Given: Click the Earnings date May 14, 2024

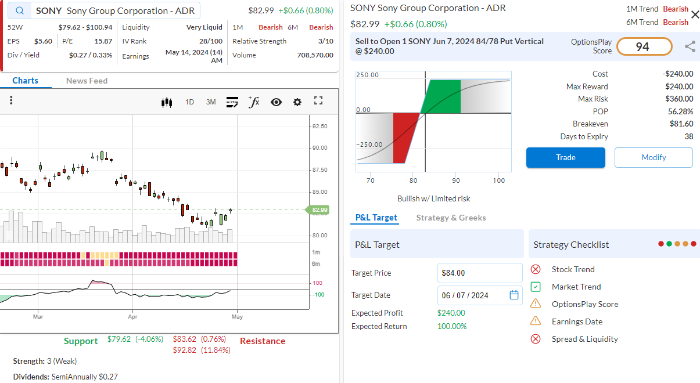Looking at the screenshot, I should click(194, 56).
